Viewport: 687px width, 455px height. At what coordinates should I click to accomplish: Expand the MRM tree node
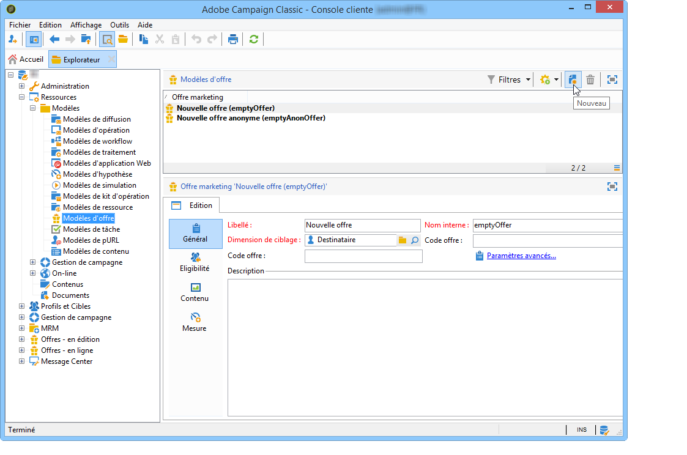tap(21, 328)
